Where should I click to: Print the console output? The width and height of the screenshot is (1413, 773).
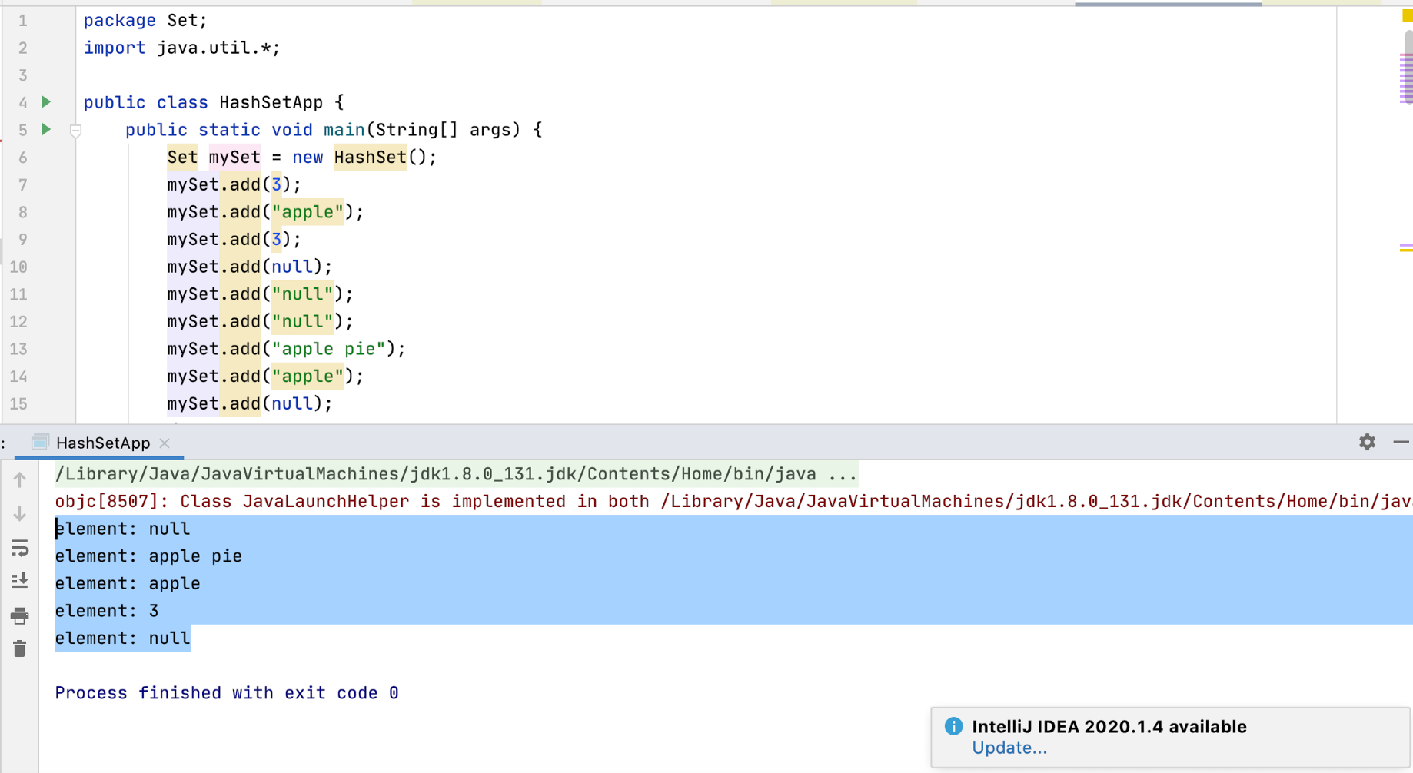20,615
